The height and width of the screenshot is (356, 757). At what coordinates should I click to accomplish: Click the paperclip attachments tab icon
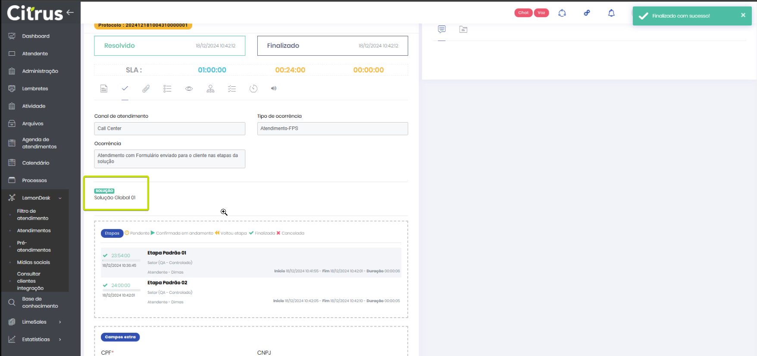tap(146, 88)
